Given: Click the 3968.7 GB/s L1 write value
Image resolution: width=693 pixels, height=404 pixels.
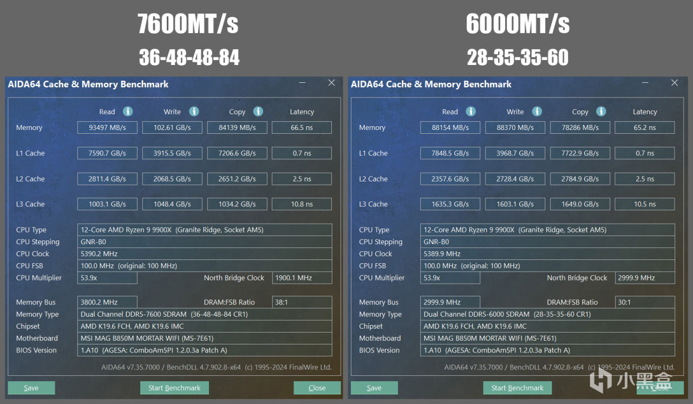Looking at the screenshot, I should point(515,153).
